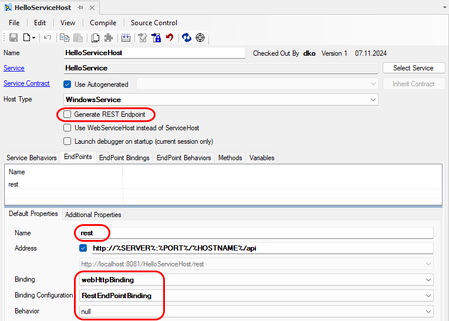Click the Service field showing HelloService
Screen dimensions: 449x321
click(221, 68)
